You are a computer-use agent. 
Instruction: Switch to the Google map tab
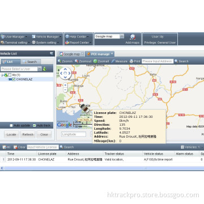pyautogui.click(x=69, y=54)
